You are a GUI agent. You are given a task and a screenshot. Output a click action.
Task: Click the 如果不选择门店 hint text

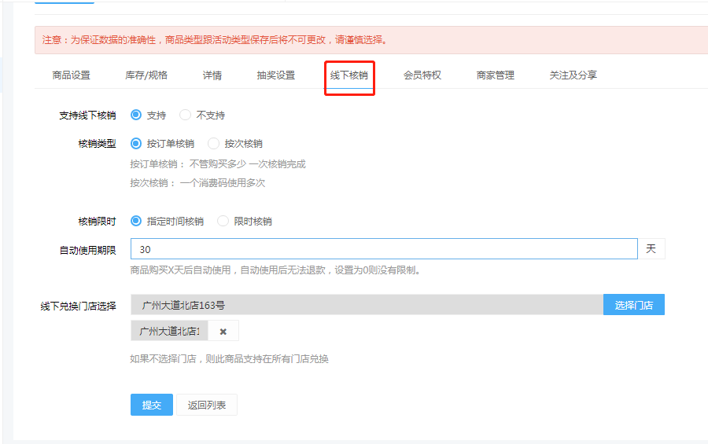click(229, 359)
